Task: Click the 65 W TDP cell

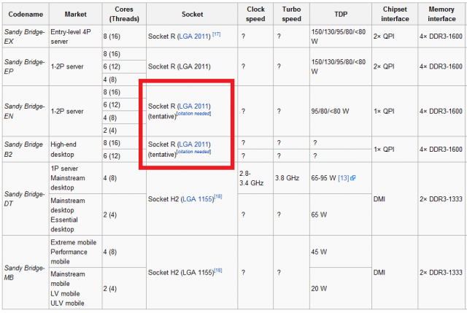Action: coord(341,215)
